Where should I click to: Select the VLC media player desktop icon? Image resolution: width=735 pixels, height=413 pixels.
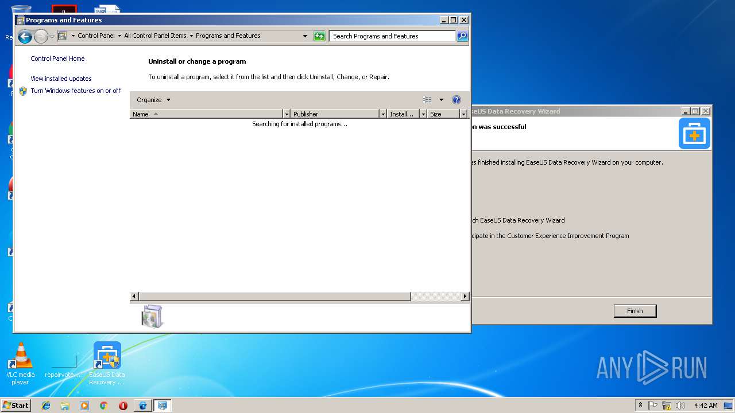tap(20, 364)
